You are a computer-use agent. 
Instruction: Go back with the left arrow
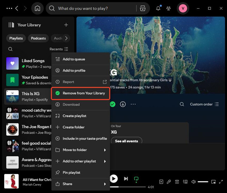[17, 8]
